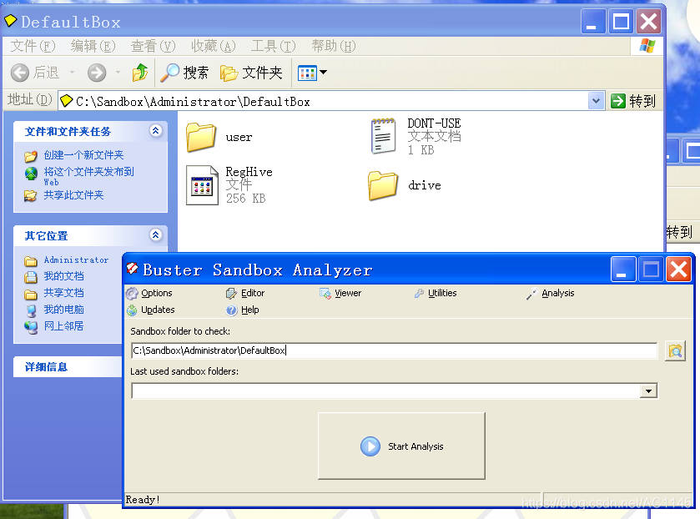The width and height of the screenshot is (700, 519).
Task: Open the drive folder in DefaultBox
Action: pos(405,185)
